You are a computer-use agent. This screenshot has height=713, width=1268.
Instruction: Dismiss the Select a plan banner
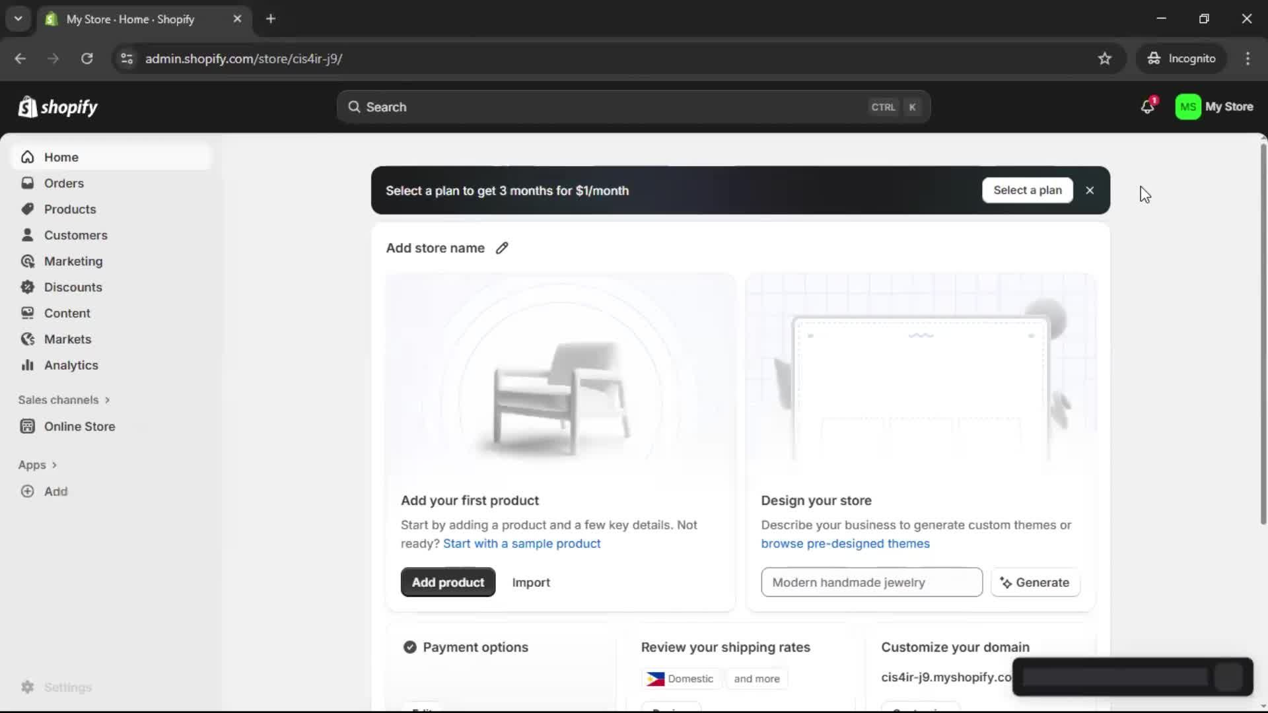1090,190
